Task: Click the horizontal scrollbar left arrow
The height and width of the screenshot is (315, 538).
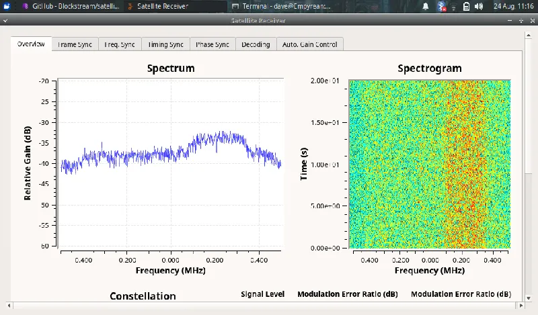Action: (9, 305)
